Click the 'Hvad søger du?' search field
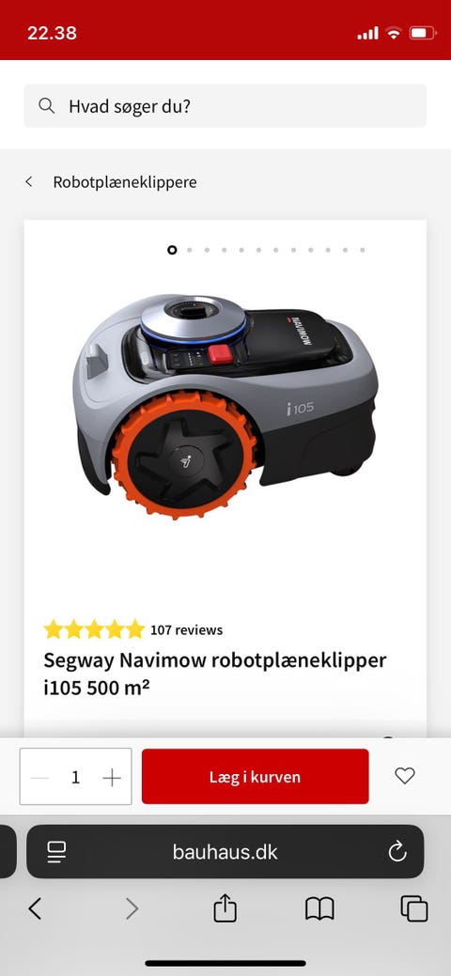This screenshot has height=976, width=451. (x=225, y=106)
